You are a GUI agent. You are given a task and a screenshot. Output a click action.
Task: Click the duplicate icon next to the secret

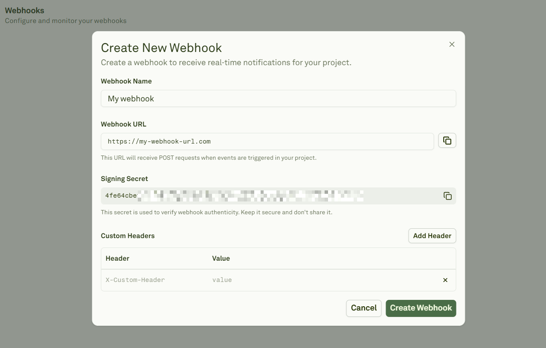[447, 196]
